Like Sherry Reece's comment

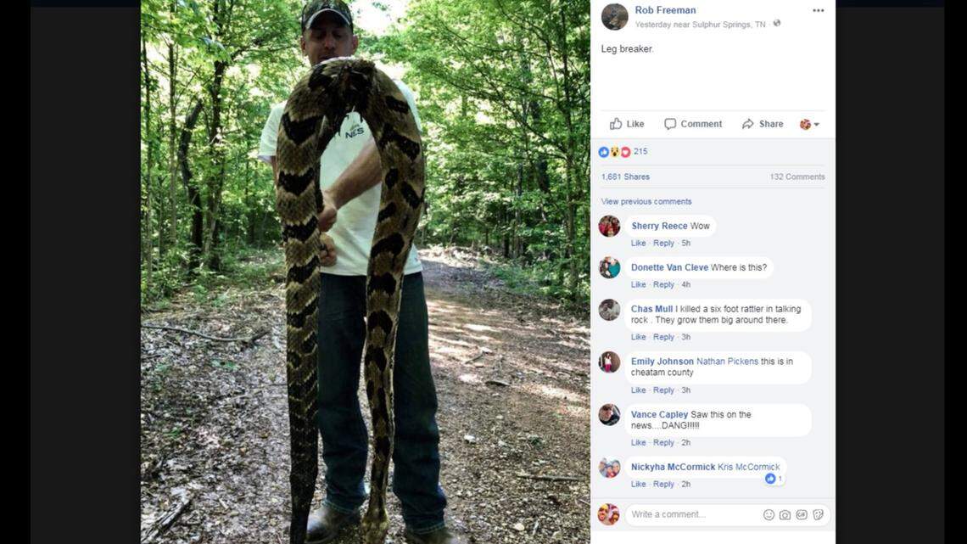[x=638, y=244]
